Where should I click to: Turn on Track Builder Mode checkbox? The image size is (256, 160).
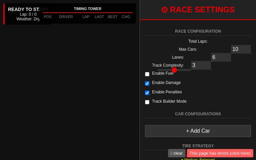147,102
